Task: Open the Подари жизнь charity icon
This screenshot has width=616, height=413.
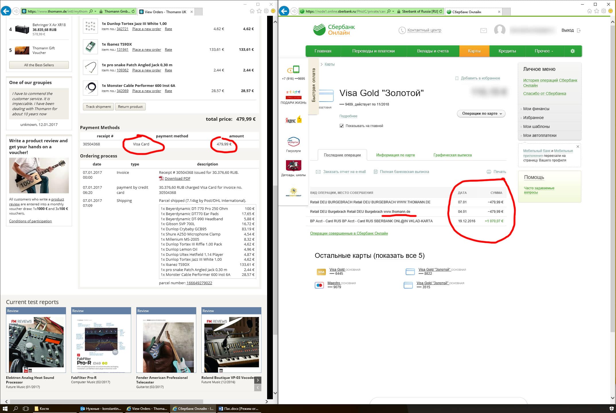Action: click(293, 94)
